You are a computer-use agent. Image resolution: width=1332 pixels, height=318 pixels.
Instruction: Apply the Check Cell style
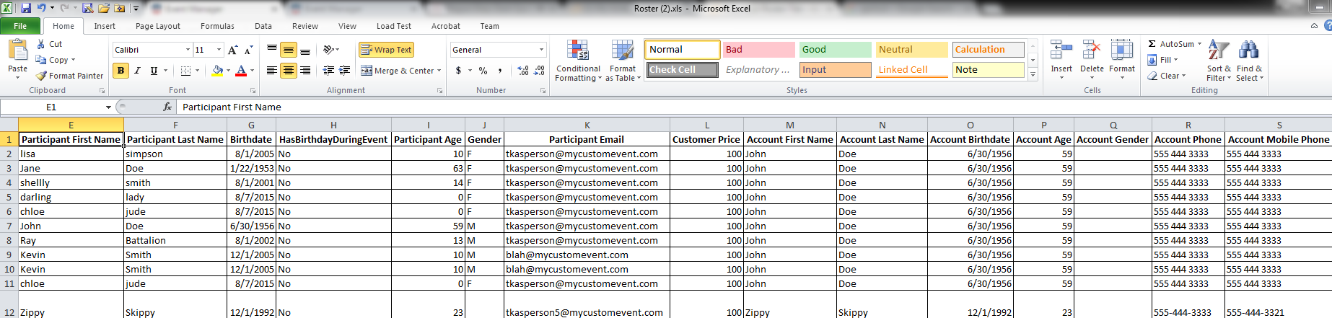coord(682,70)
